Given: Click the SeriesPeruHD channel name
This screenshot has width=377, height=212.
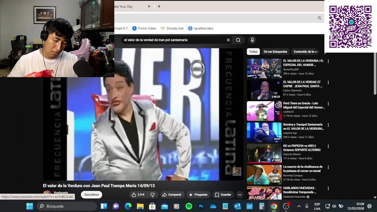Looking at the screenshot, I should click(x=291, y=69).
